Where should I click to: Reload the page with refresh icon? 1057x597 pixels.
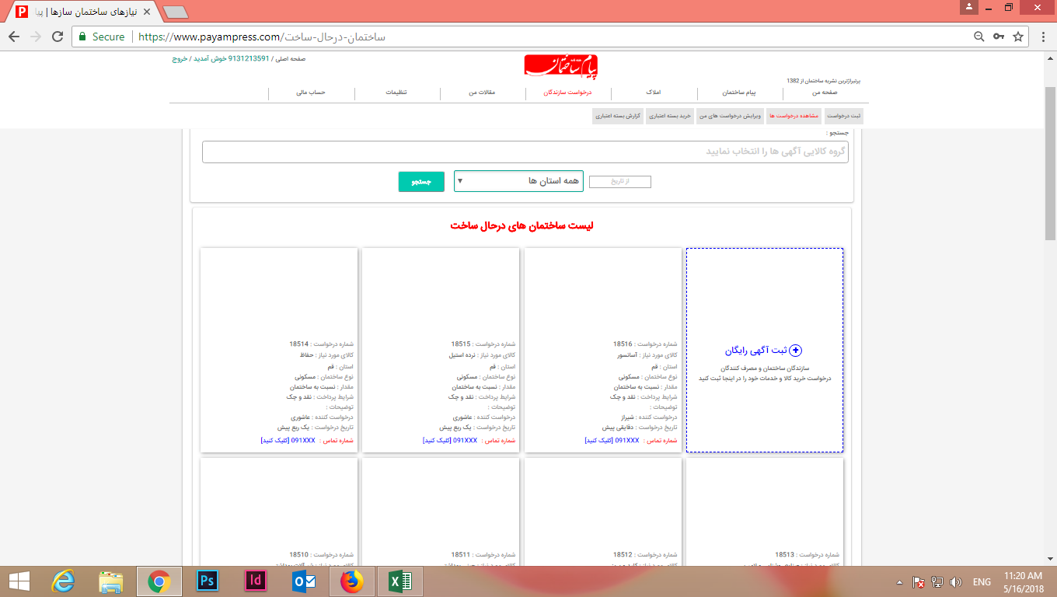click(x=58, y=37)
